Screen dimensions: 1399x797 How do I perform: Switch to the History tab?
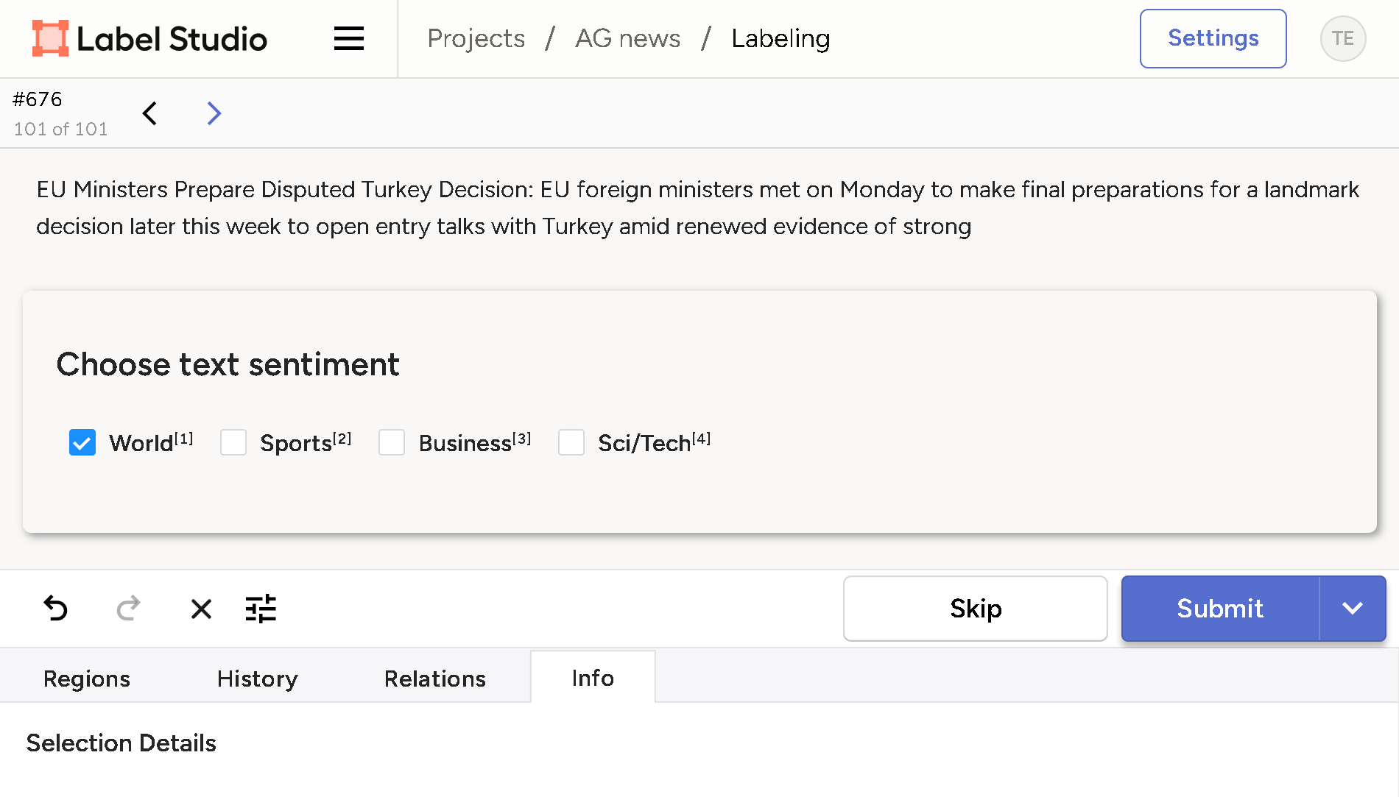point(257,679)
